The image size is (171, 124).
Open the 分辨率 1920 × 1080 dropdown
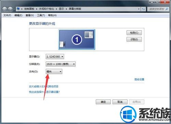click(x=61, y=64)
